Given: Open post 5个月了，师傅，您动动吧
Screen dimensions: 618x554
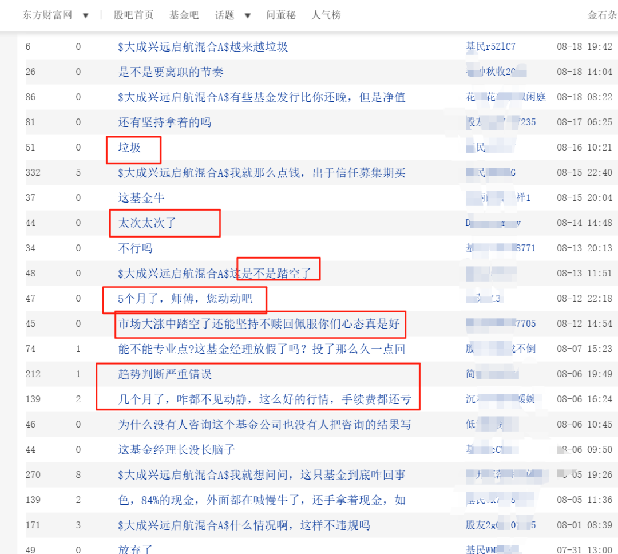Looking at the screenshot, I should (185, 299).
